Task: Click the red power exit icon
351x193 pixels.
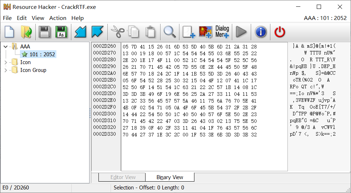Action: [280, 32]
